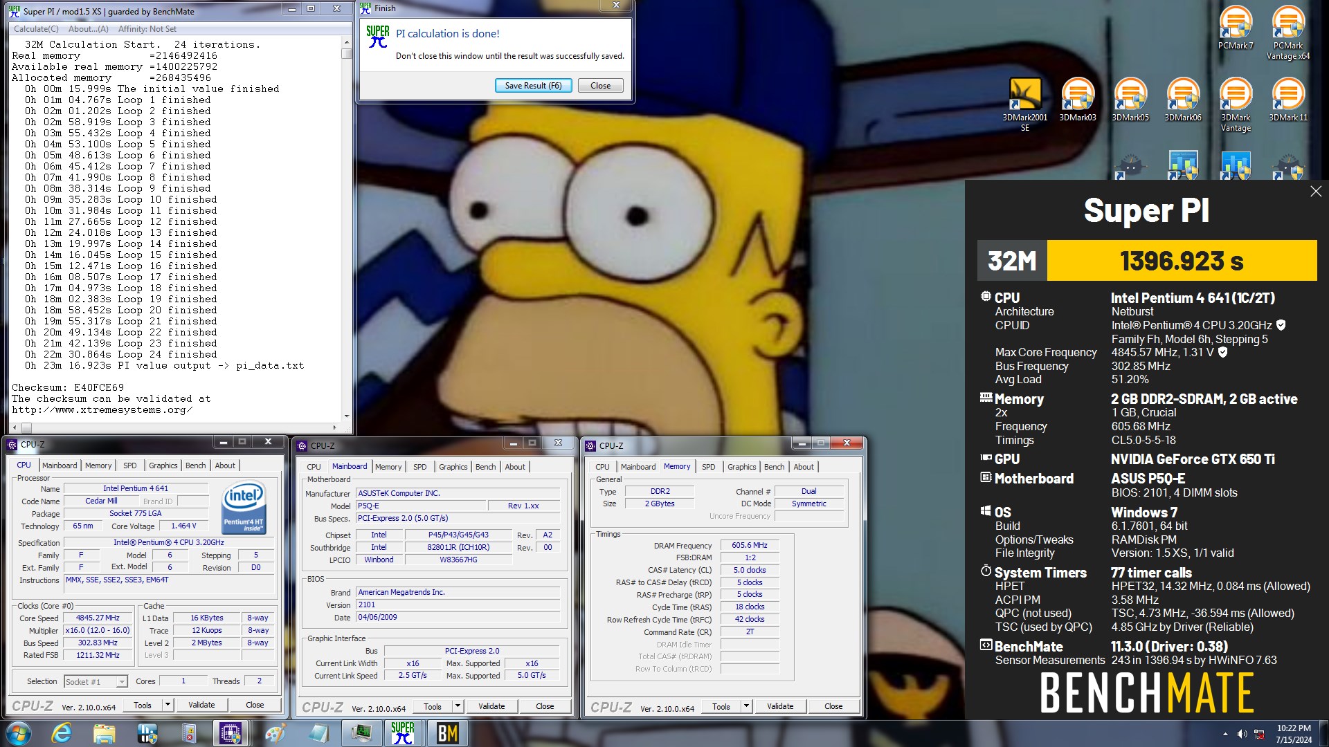Click the Super PI vertical scrollbar up arrow
This screenshot has height=747, width=1329.
click(346, 42)
